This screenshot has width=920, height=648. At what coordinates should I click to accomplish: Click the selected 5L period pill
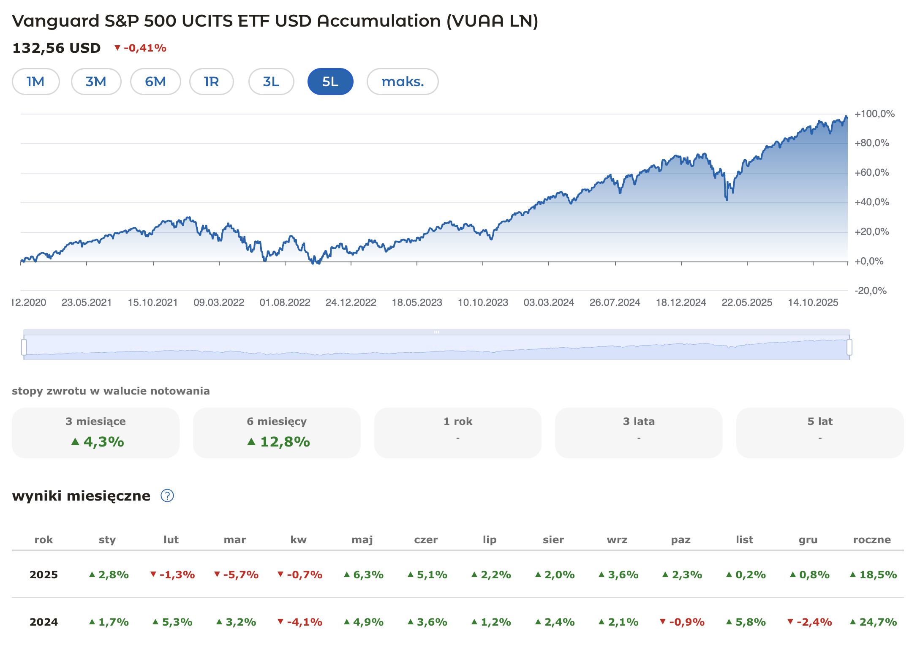point(330,82)
